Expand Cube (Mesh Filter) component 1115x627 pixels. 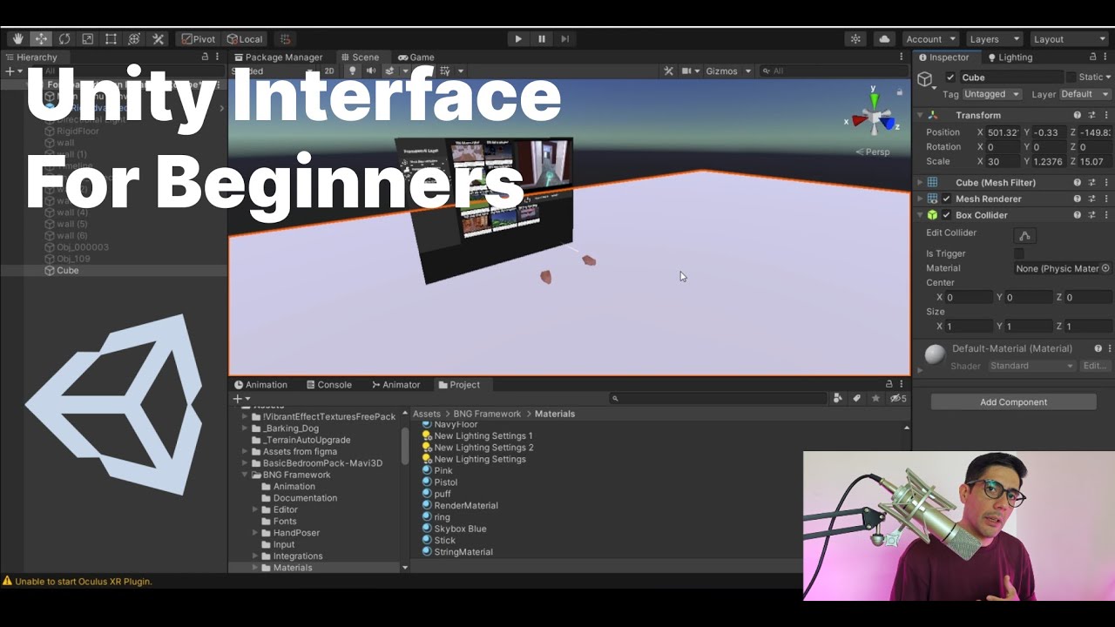pos(919,183)
